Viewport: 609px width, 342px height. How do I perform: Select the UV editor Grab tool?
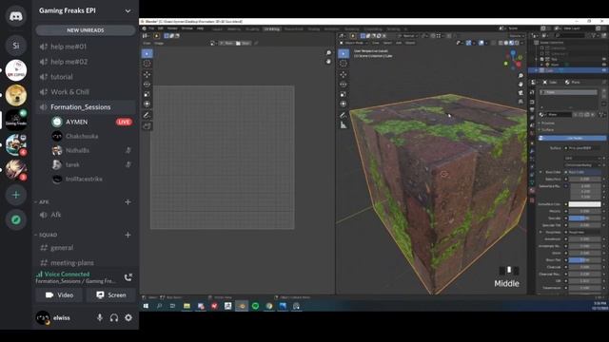coord(147,126)
